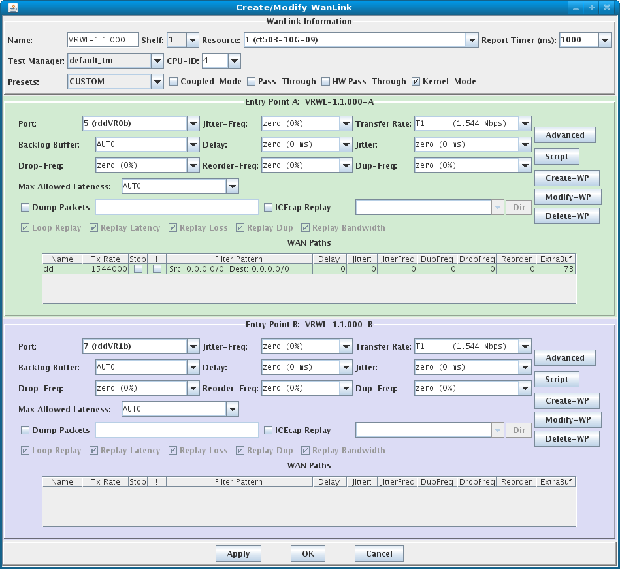Toggle ICEcap Replay for Entry Point A
Image resolution: width=620 pixels, height=569 pixels.
(x=268, y=207)
